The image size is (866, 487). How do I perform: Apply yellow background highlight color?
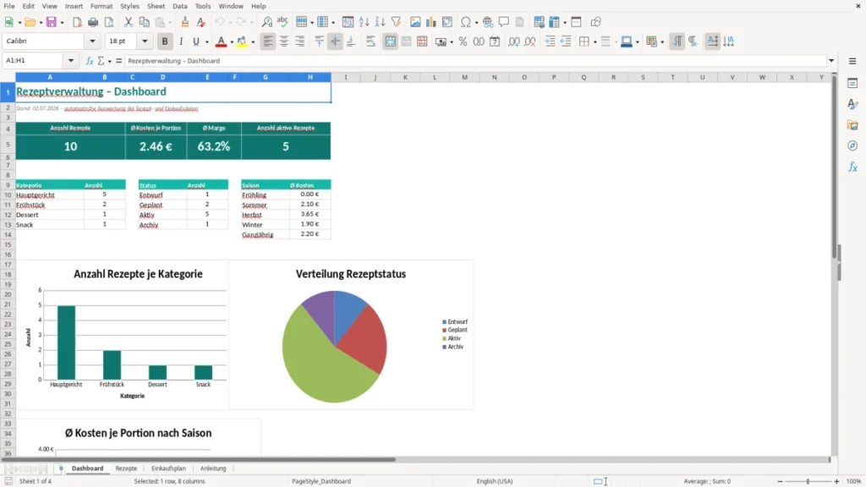(242, 41)
